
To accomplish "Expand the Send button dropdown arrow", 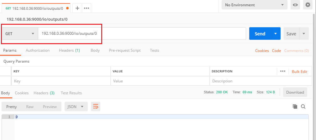I will coord(276,34).
